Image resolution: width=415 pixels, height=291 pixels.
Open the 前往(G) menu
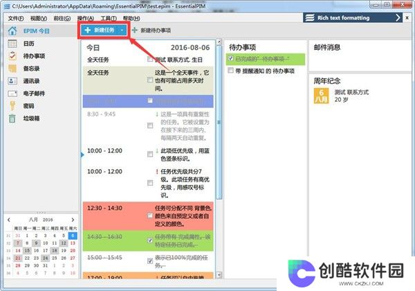(x=62, y=18)
